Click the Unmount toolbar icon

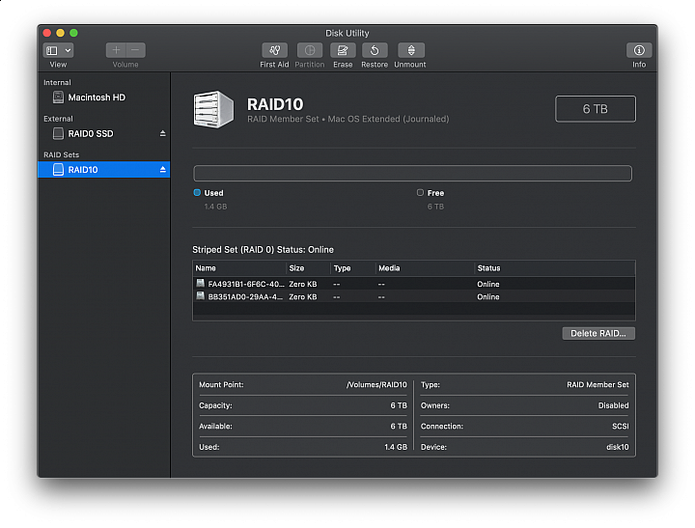[x=411, y=50]
